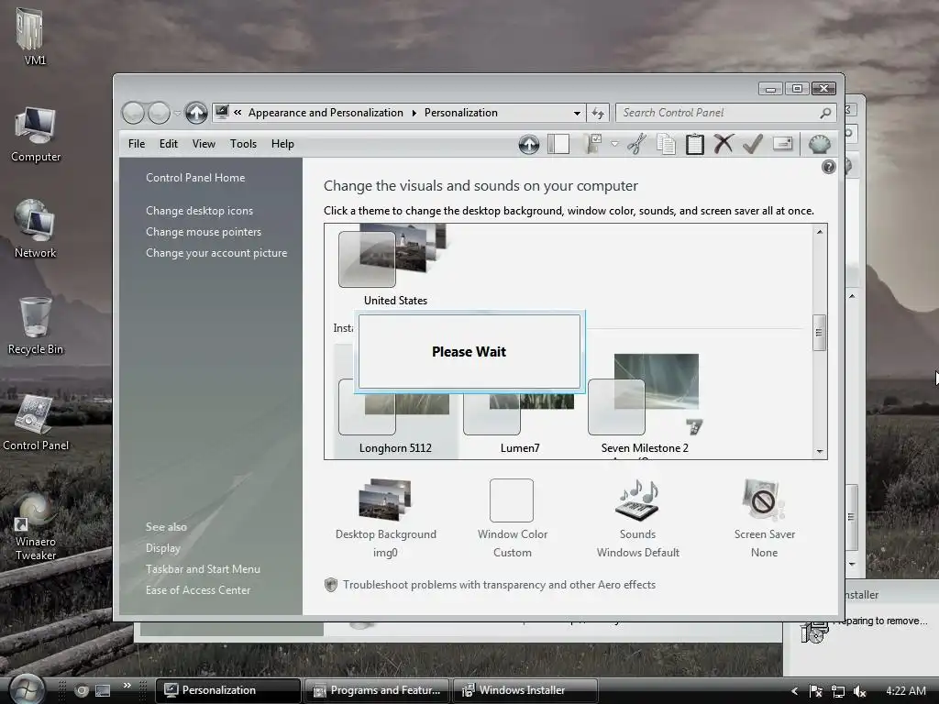Viewport: 939px width, 704px height.
Task: Click the theme list scrollbar thumb
Action: [x=819, y=333]
